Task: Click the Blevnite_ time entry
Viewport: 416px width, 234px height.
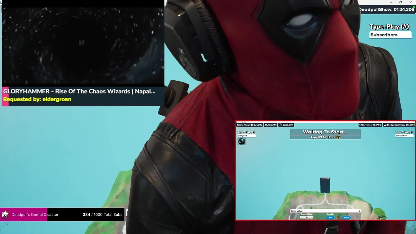Action: 370,125
